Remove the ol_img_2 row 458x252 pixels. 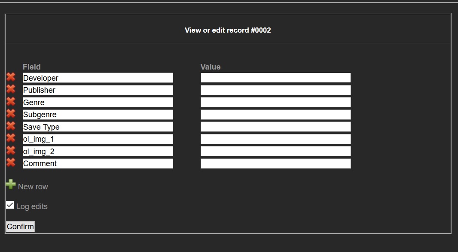click(x=11, y=150)
